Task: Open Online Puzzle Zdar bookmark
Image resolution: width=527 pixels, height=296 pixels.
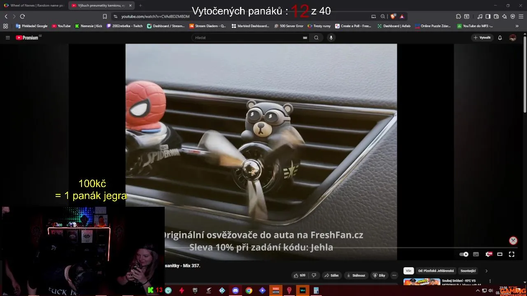Action: (433, 26)
